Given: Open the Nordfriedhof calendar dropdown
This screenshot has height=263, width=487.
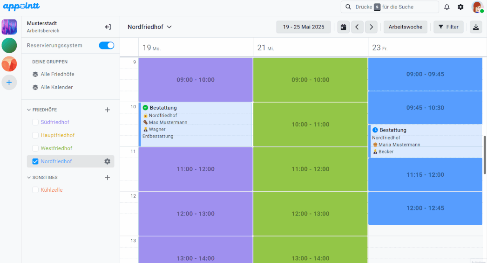Looking at the screenshot, I should tap(150, 27).
